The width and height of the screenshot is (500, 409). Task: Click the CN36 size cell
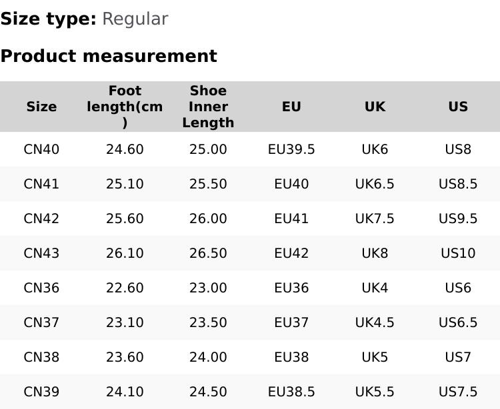pyautogui.click(x=41, y=288)
